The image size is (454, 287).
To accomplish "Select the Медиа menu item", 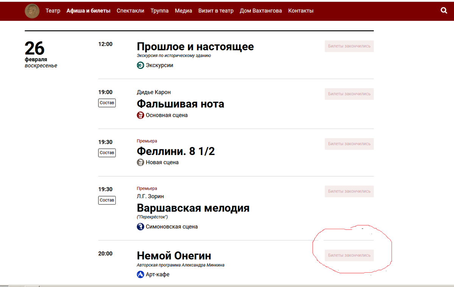I will [x=183, y=11].
